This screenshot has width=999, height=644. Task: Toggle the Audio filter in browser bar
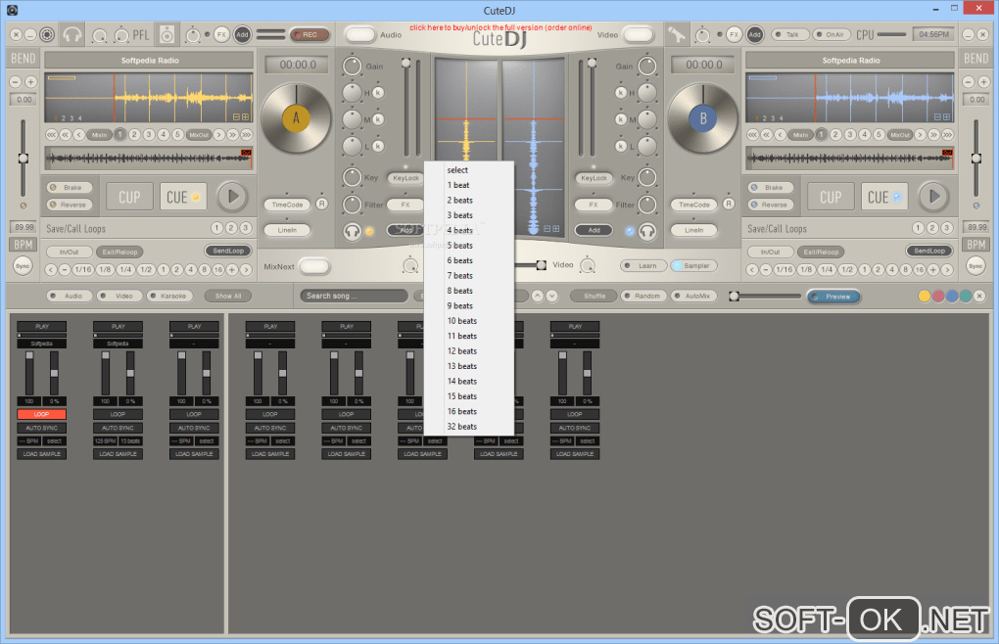70,296
